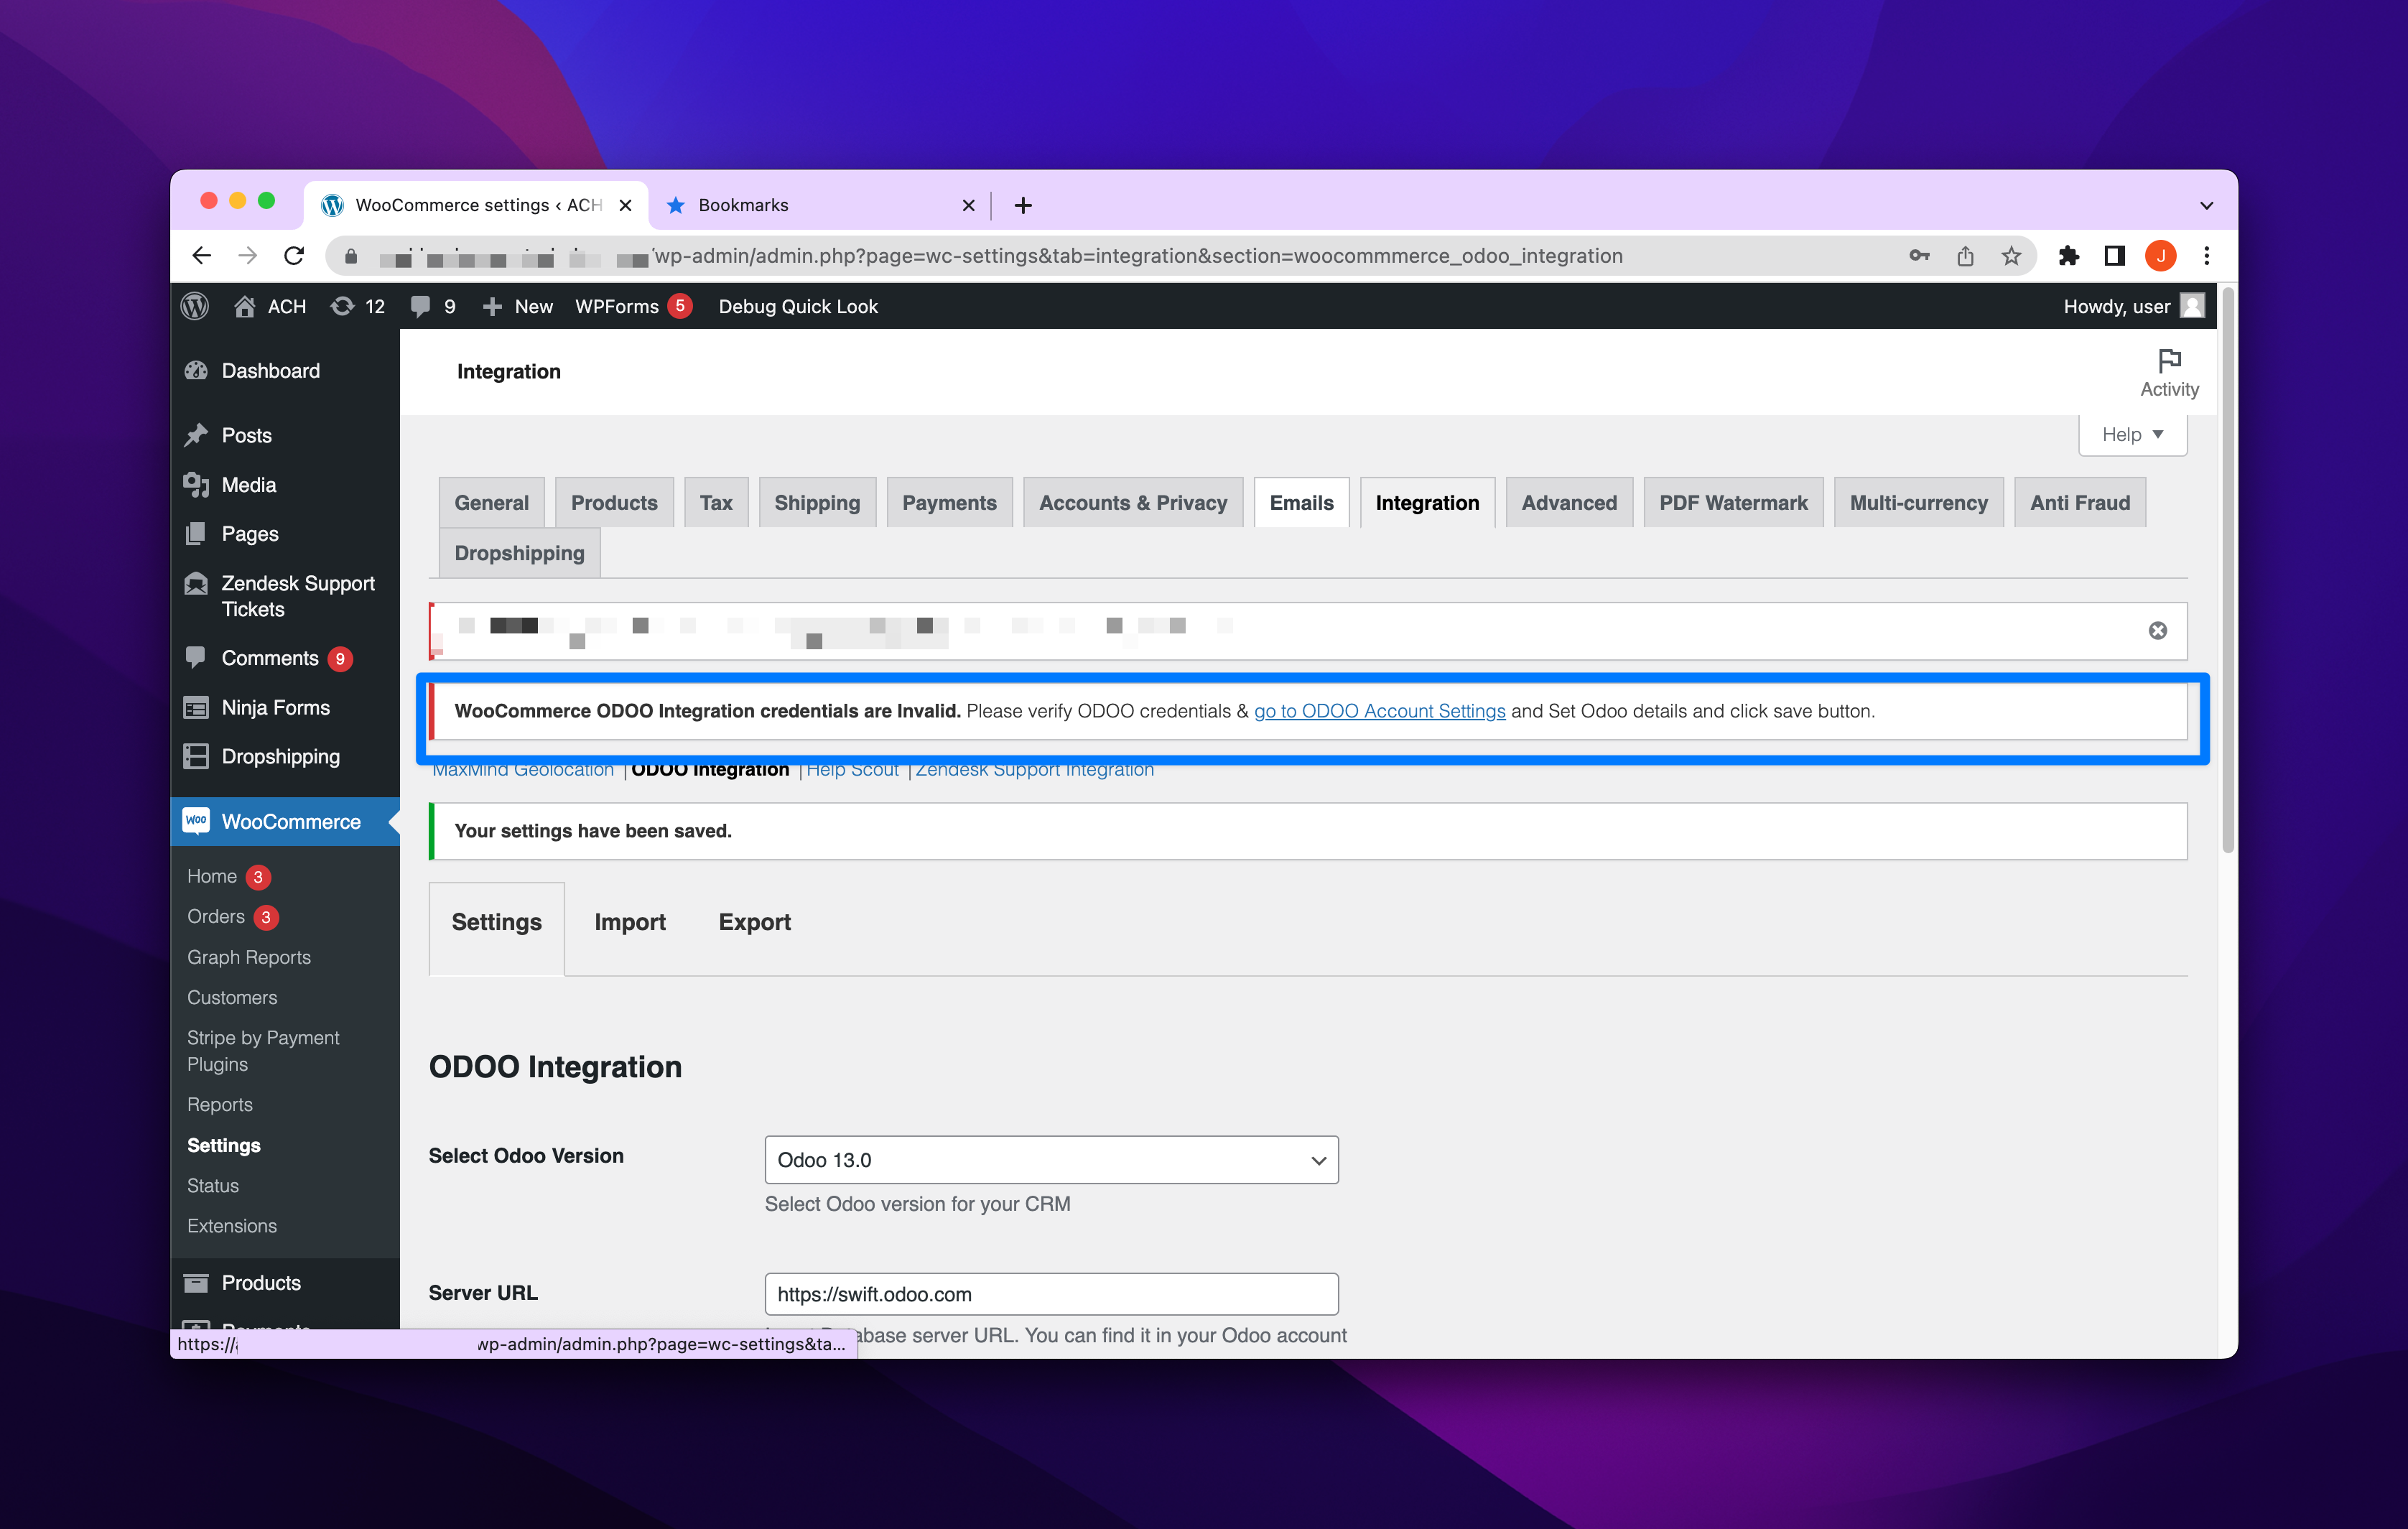2408x1529 pixels.
Task: Expand the Help dropdown
Action: pos(2132,434)
